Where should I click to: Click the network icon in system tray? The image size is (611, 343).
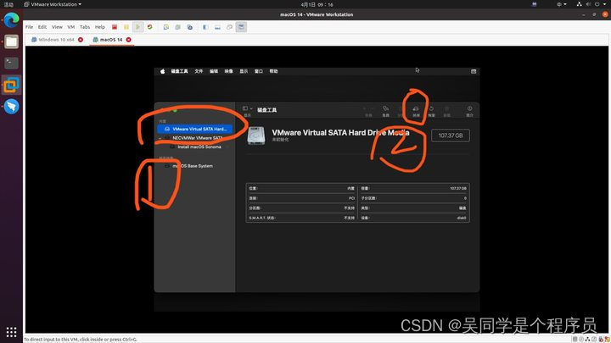coord(579,4)
